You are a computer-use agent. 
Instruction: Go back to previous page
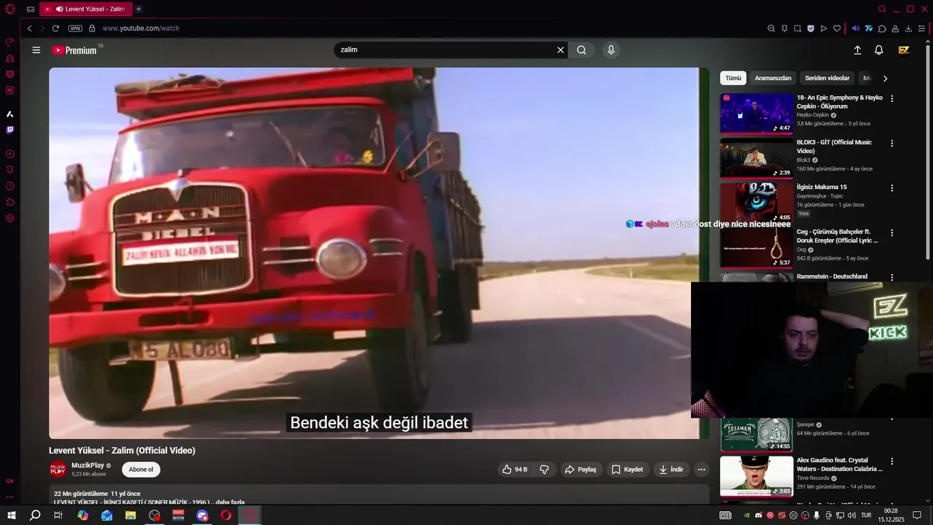[29, 28]
